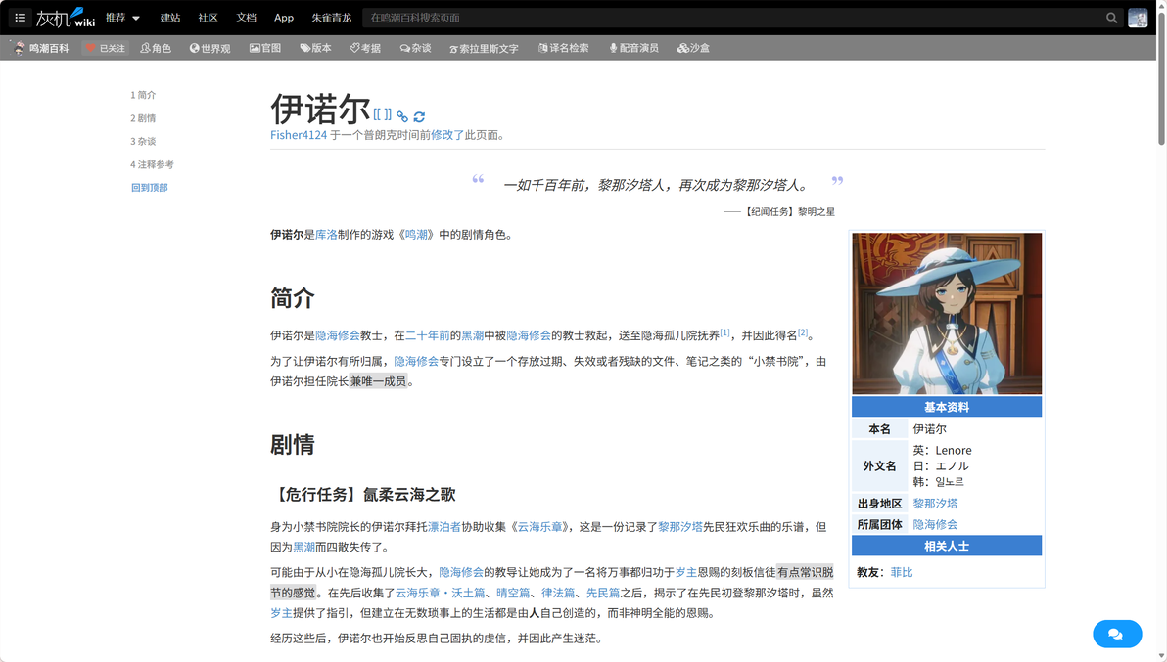Toggle the 已关注 follow heart button
This screenshot has width=1167, height=662.
pyautogui.click(x=105, y=48)
